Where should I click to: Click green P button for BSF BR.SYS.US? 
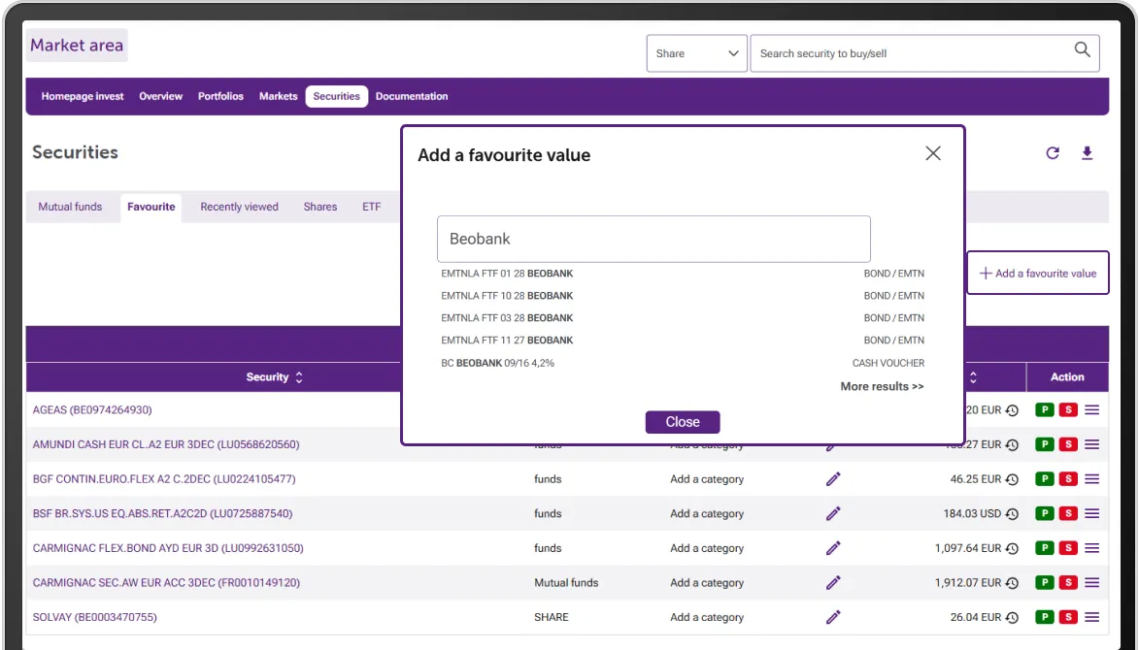coord(1045,513)
